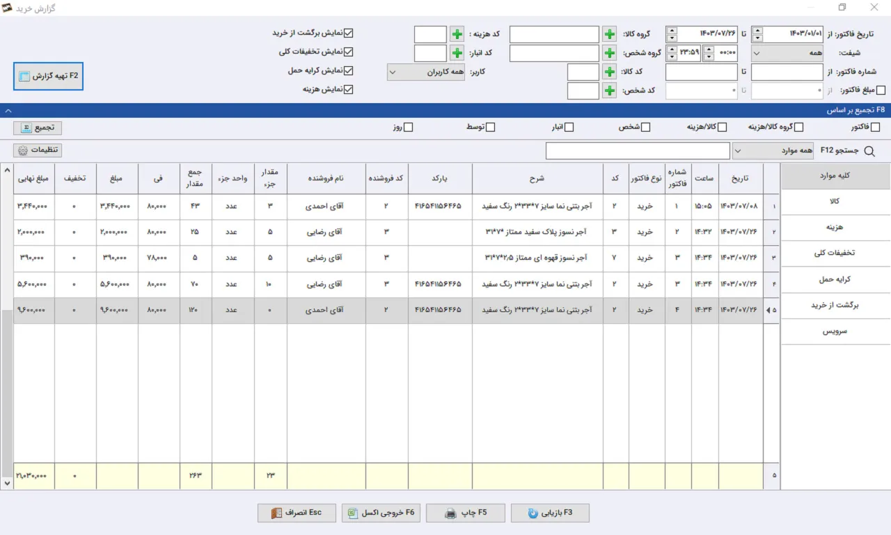The width and height of the screenshot is (891, 535).
Task: Print the report with F5 چاپ
Action: [x=466, y=513]
